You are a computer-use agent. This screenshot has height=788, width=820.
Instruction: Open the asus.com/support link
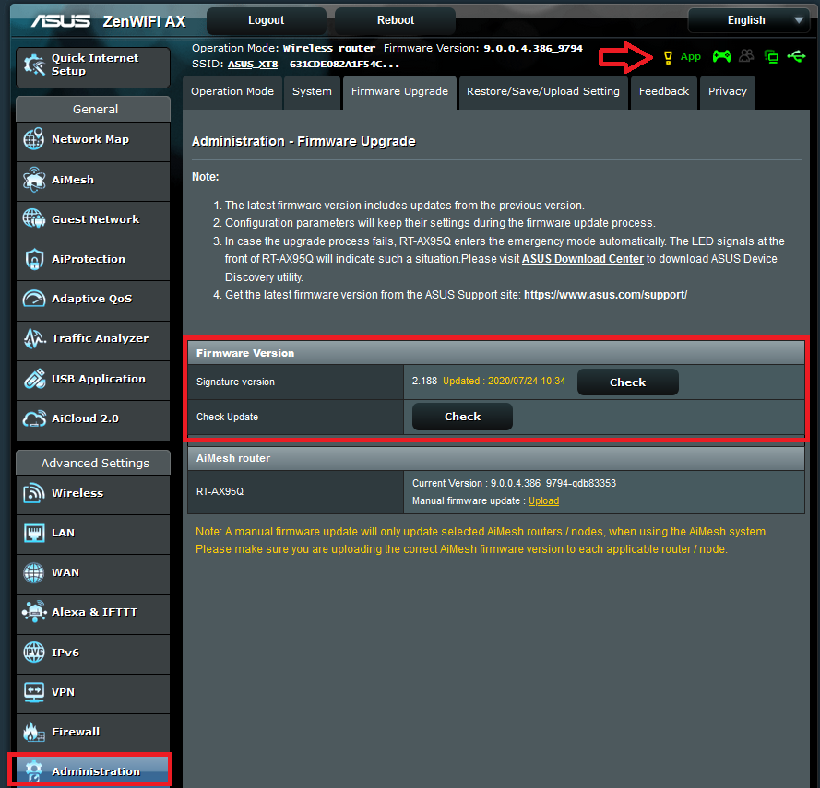[x=606, y=295]
